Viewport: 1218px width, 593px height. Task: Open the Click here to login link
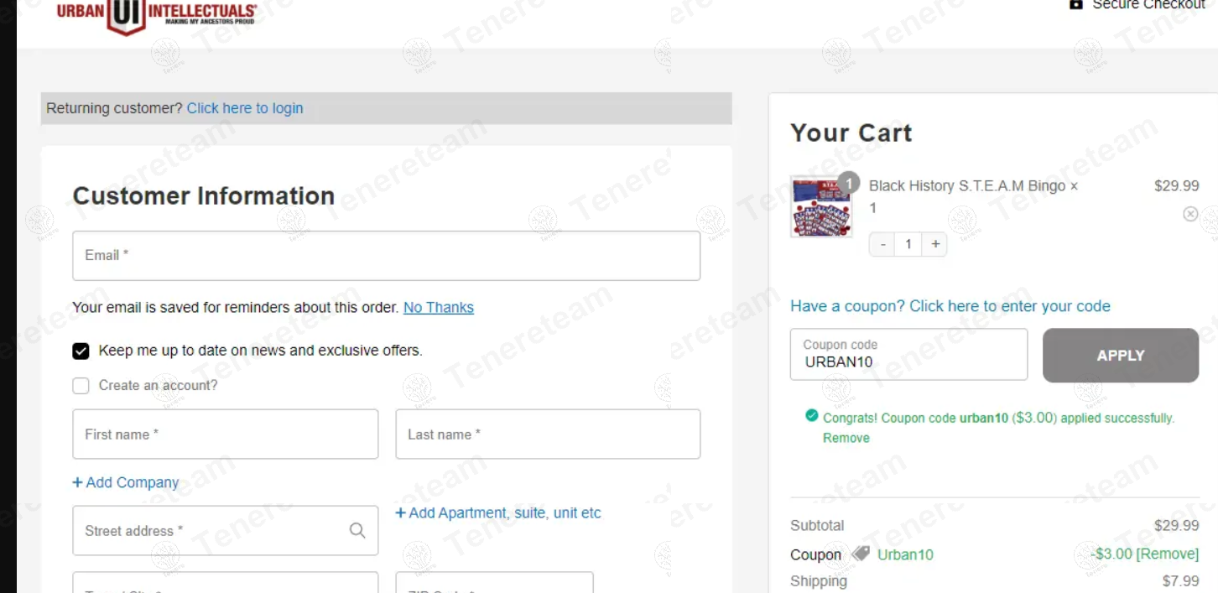tap(245, 108)
